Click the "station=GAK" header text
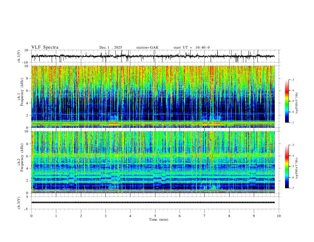The image size is (314, 242). [147, 47]
